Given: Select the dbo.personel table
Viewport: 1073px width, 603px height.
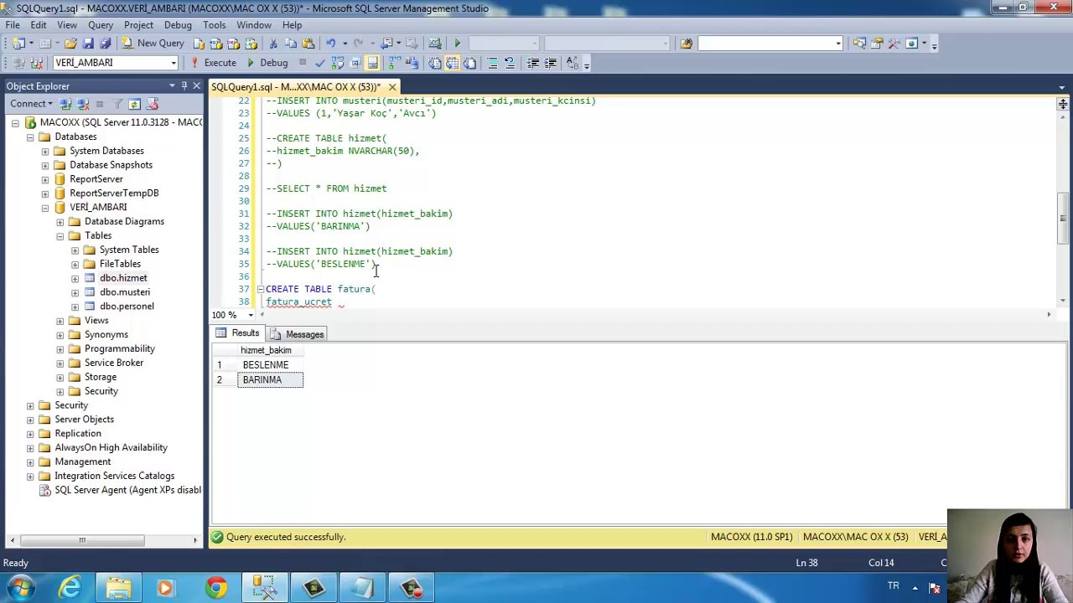Looking at the screenshot, I should pos(127,307).
